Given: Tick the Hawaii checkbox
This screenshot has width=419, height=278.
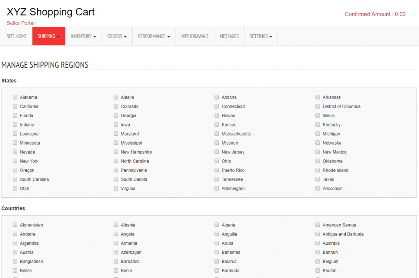Looking at the screenshot, I should pos(217,115).
